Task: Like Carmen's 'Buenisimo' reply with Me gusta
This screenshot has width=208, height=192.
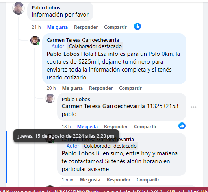Action: (x=90, y=180)
